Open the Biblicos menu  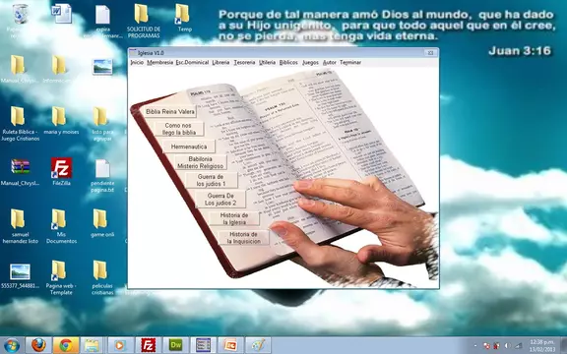tap(288, 63)
